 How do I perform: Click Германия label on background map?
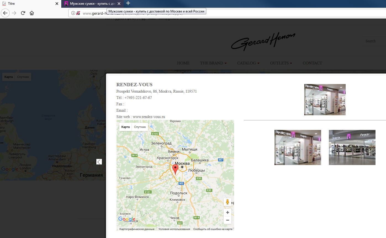pos(91,175)
